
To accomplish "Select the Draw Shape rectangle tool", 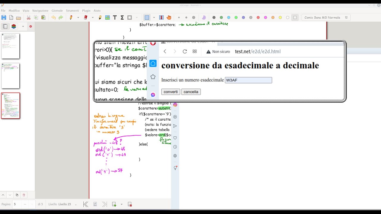I will [x=129, y=18].
